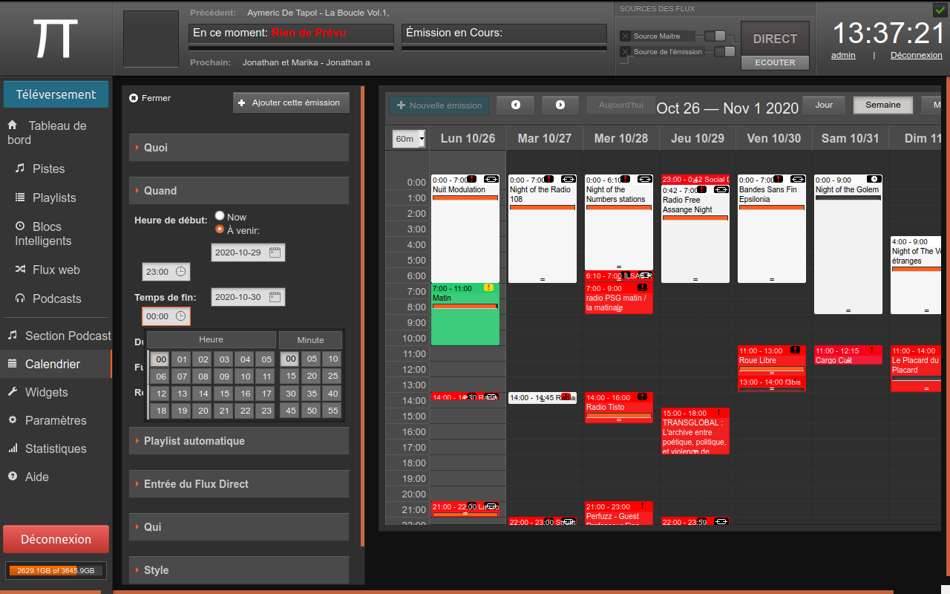
Task: Advance to the next week with the forward arrow
Action: [x=560, y=105]
